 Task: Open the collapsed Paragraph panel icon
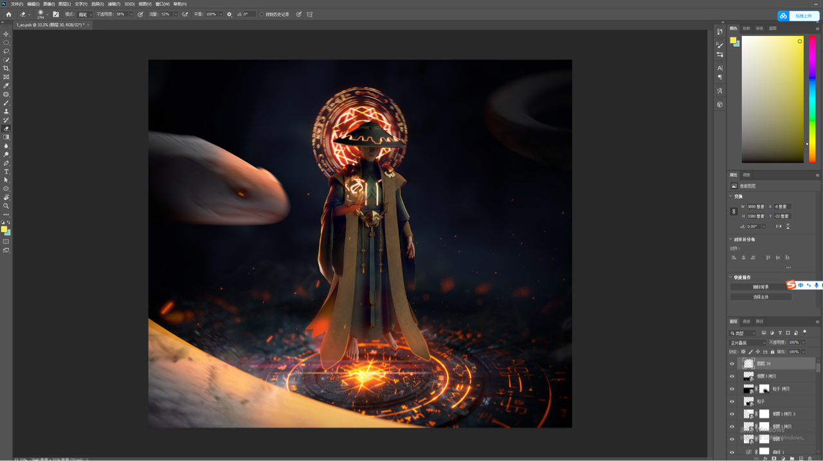tap(719, 77)
